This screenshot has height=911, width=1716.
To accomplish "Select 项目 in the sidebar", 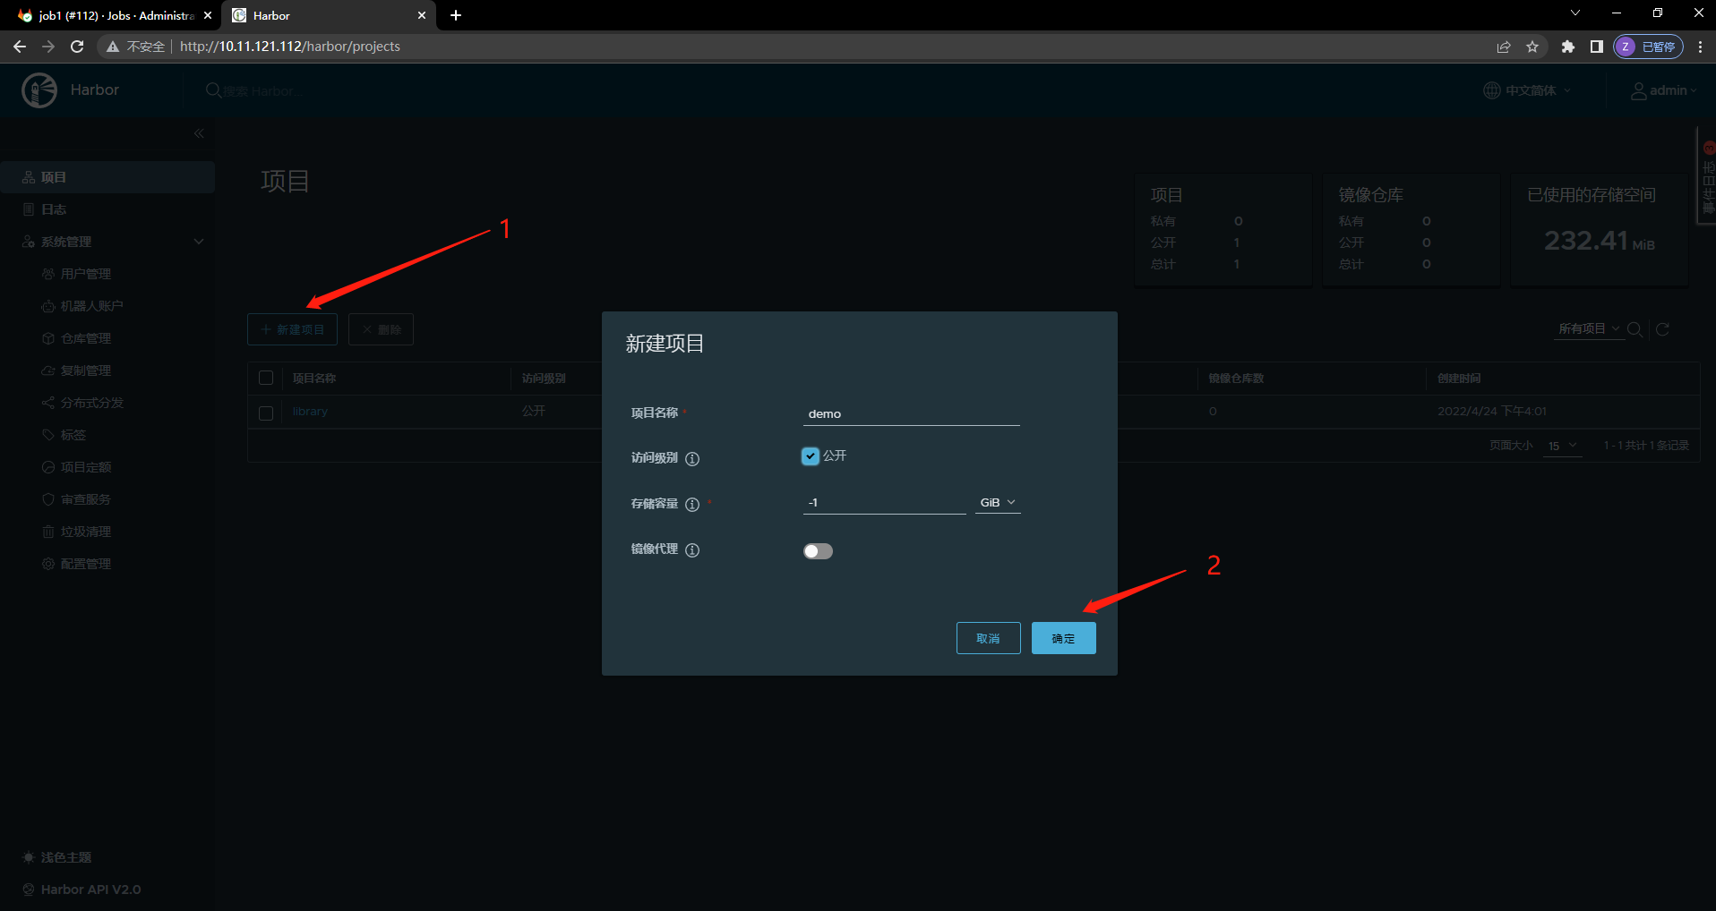I will tap(107, 177).
